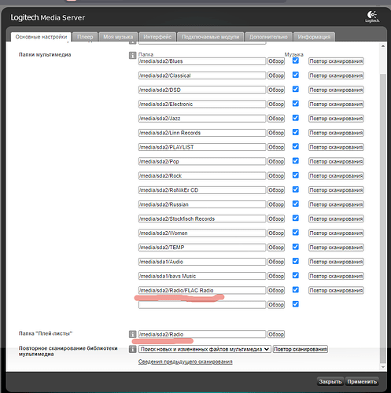391x393 pixels.
Task: Click the /media/sda2/PLAYLIST folder path field
Action: (x=202, y=147)
